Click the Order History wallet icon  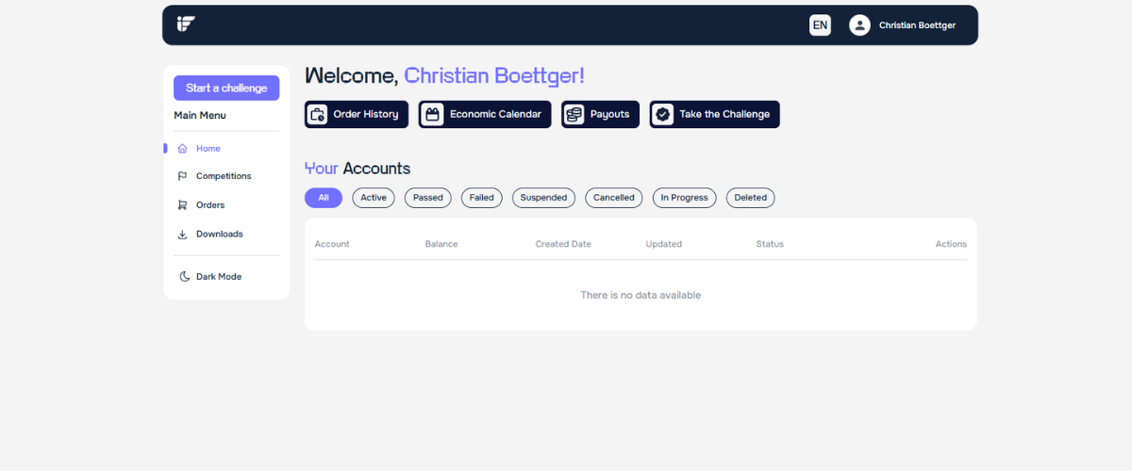[x=317, y=114]
